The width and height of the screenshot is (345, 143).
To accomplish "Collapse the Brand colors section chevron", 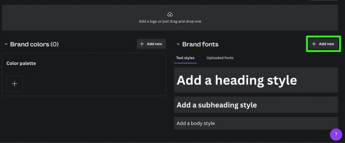I will click(6, 44).
